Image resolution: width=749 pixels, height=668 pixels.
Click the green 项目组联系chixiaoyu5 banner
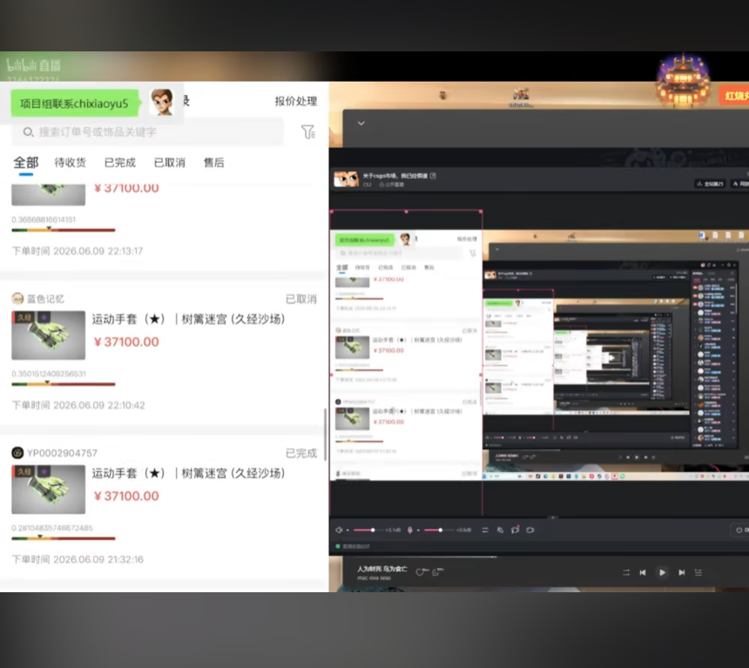point(75,104)
